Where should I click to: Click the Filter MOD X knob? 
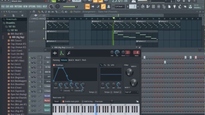coord(129,72)
